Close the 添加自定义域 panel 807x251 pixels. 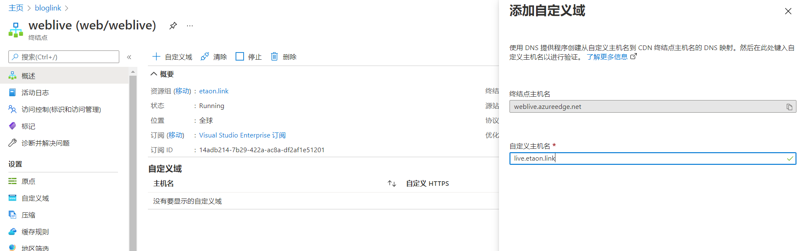click(x=788, y=11)
